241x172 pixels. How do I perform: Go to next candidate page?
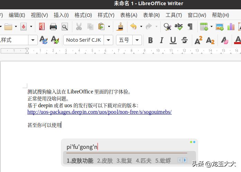185,160
